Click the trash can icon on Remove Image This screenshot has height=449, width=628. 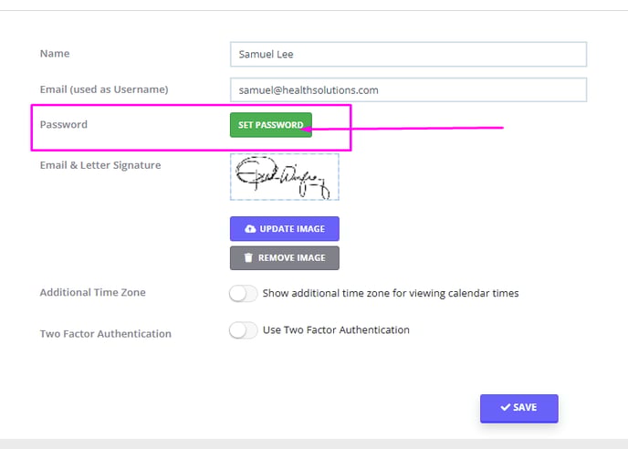click(248, 257)
